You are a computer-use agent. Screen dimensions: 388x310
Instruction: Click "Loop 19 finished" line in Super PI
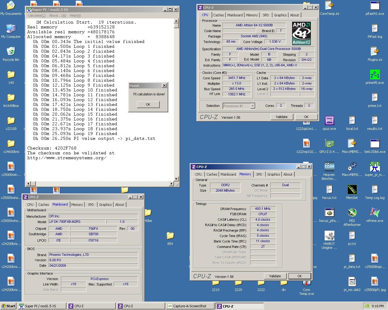tap(75, 134)
